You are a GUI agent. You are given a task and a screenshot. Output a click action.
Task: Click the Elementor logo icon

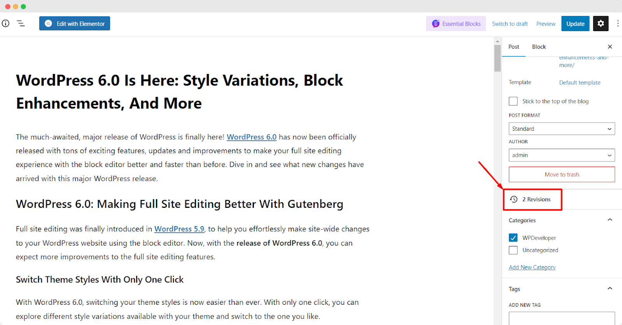[x=47, y=23]
